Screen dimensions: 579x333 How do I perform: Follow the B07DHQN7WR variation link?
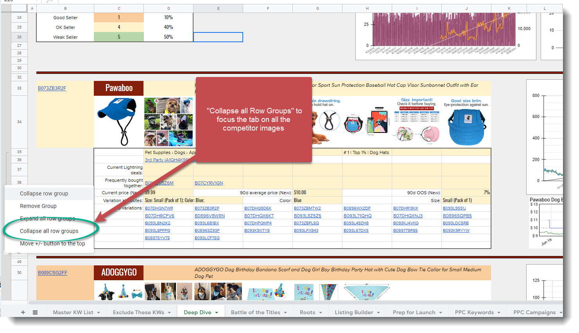[x=159, y=208]
